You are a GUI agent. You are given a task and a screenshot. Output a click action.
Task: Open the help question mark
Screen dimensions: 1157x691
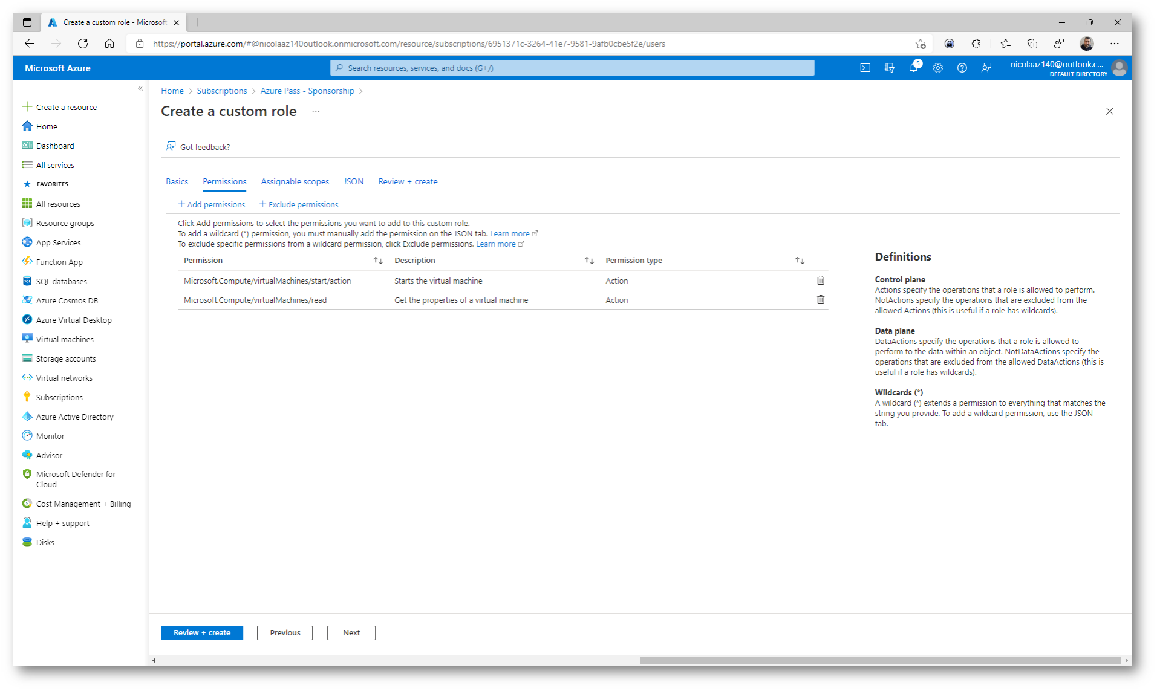pyautogui.click(x=962, y=68)
